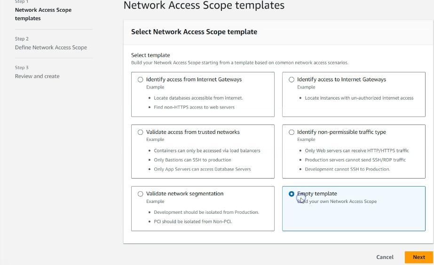The width and height of the screenshot is (434, 265).
Task: Open Step 2 Define Network Access Scope
Action: [x=51, y=47]
